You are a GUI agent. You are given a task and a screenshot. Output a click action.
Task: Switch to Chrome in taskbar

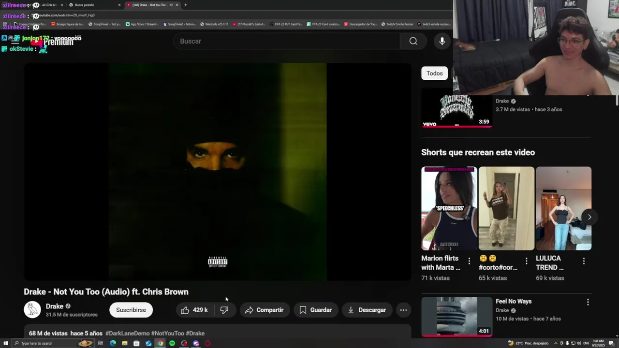(x=160, y=343)
